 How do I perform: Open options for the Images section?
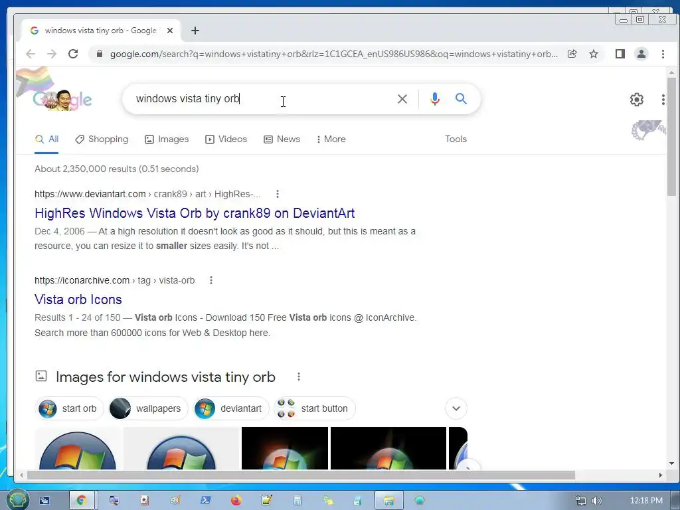point(299,377)
